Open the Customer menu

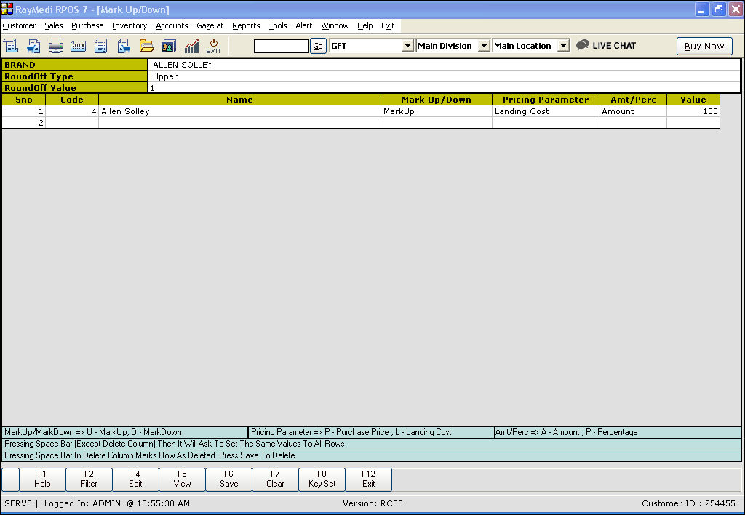coord(19,25)
